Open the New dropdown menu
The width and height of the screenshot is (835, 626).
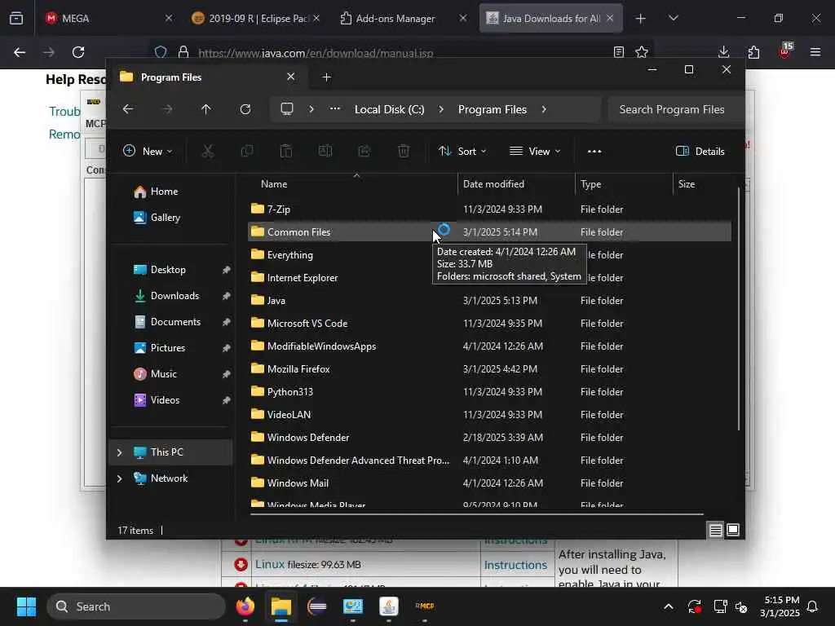point(148,151)
